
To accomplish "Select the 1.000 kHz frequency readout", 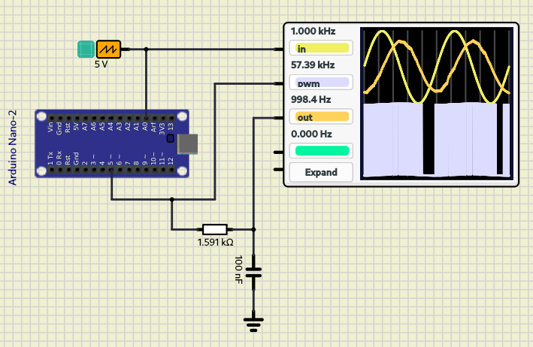I will (313, 32).
